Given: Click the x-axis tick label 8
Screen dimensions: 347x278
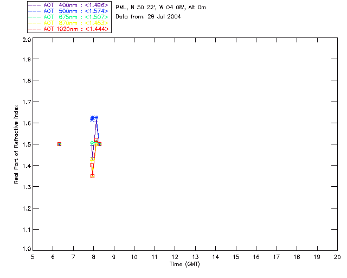Looking at the screenshot, I should [x=94, y=257].
